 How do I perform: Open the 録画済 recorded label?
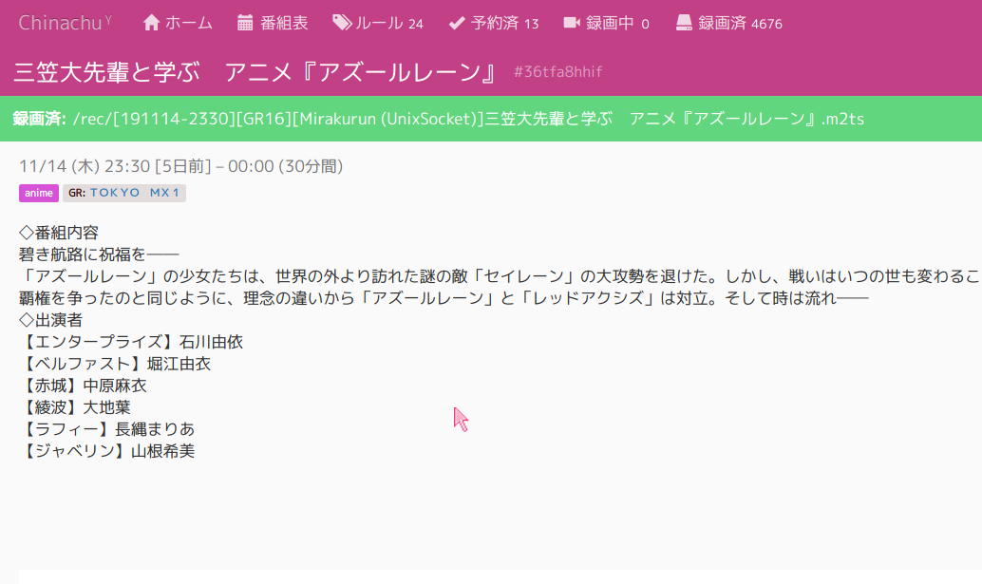coord(722,23)
